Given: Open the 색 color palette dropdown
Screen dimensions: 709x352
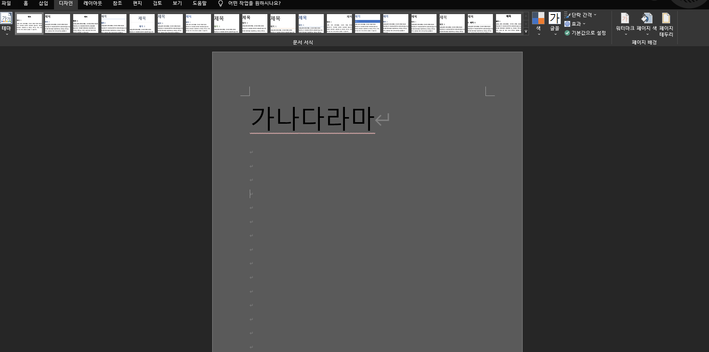Looking at the screenshot, I should [x=538, y=24].
